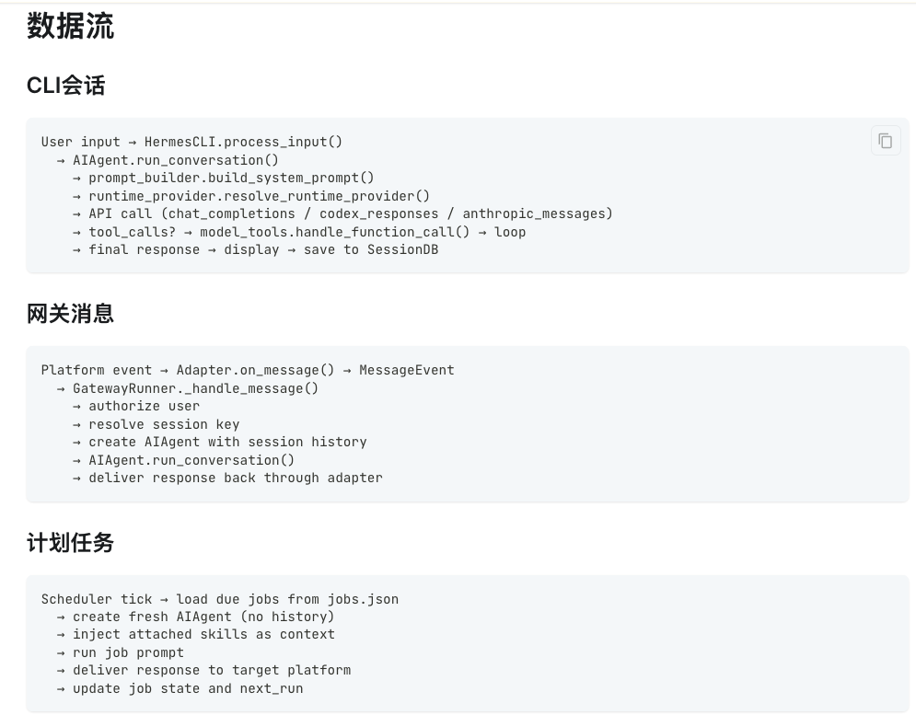Click the 数据流 main heading
Viewport: 916px width, 715px height.
tap(70, 27)
